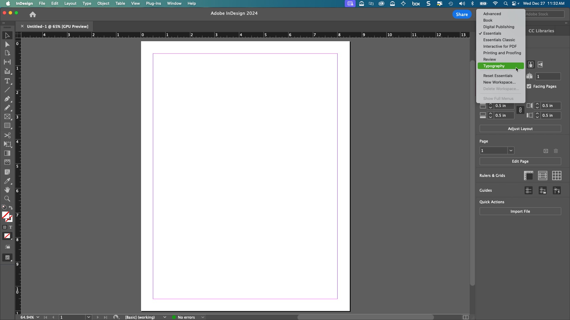570x320 pixels.
Task: Click the Adjust Layout button
Action: coord(520,129)
